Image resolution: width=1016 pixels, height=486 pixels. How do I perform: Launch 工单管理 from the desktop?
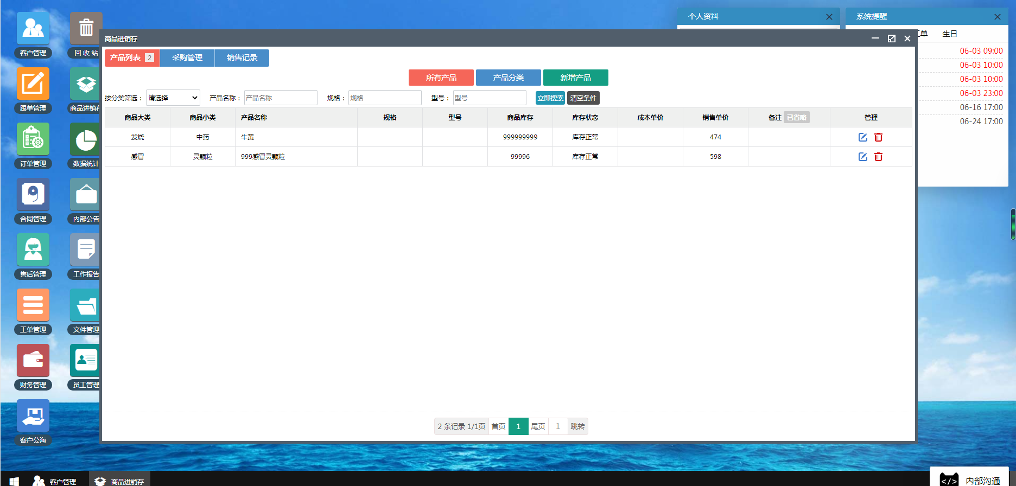(x=33, y=305)
